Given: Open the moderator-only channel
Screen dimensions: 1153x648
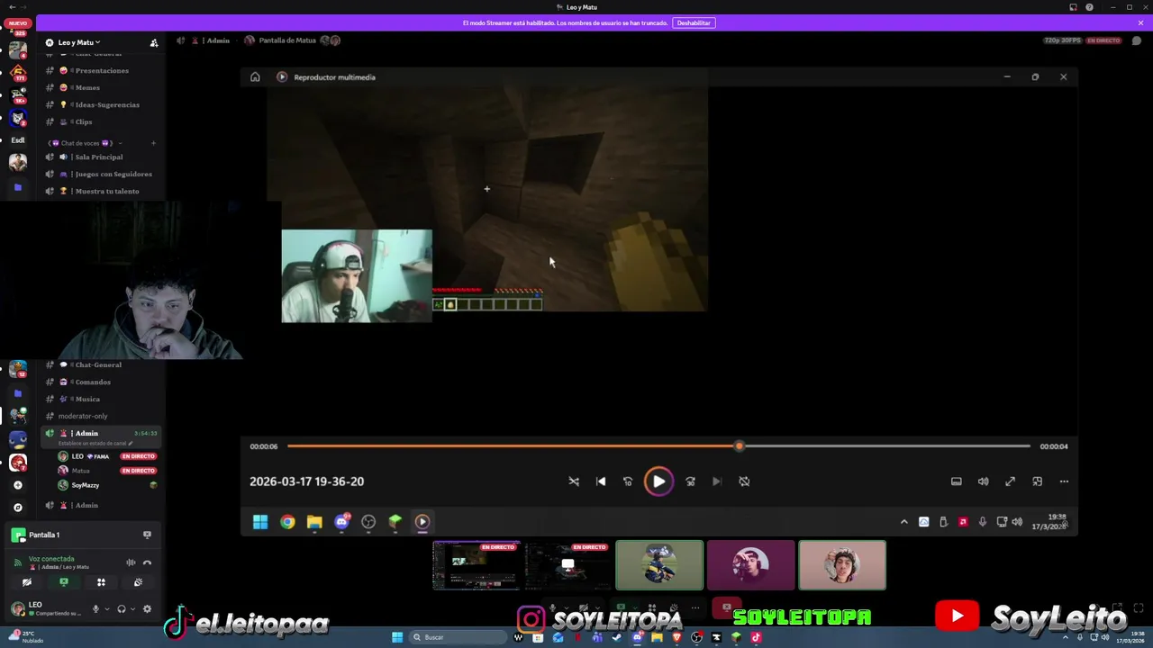Looking at the screenshot, I should pyautogui.click(x=102, y=416).
